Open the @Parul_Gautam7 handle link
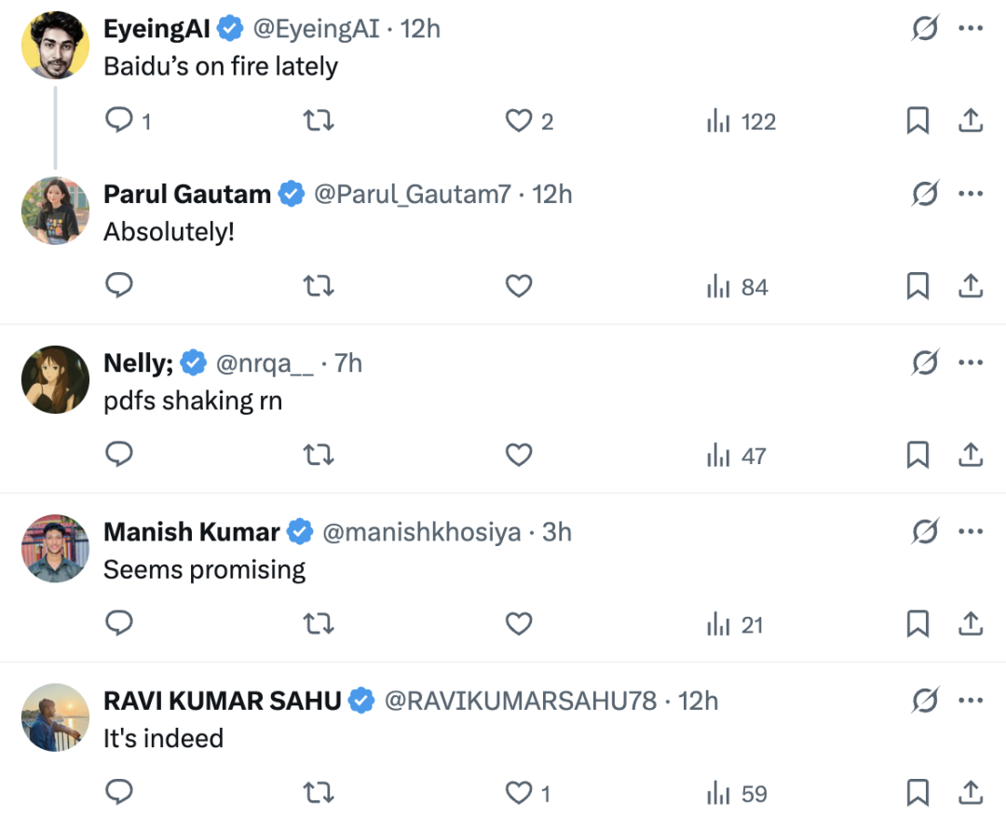This screenshot has width=1006, height=819. point(413,194)
